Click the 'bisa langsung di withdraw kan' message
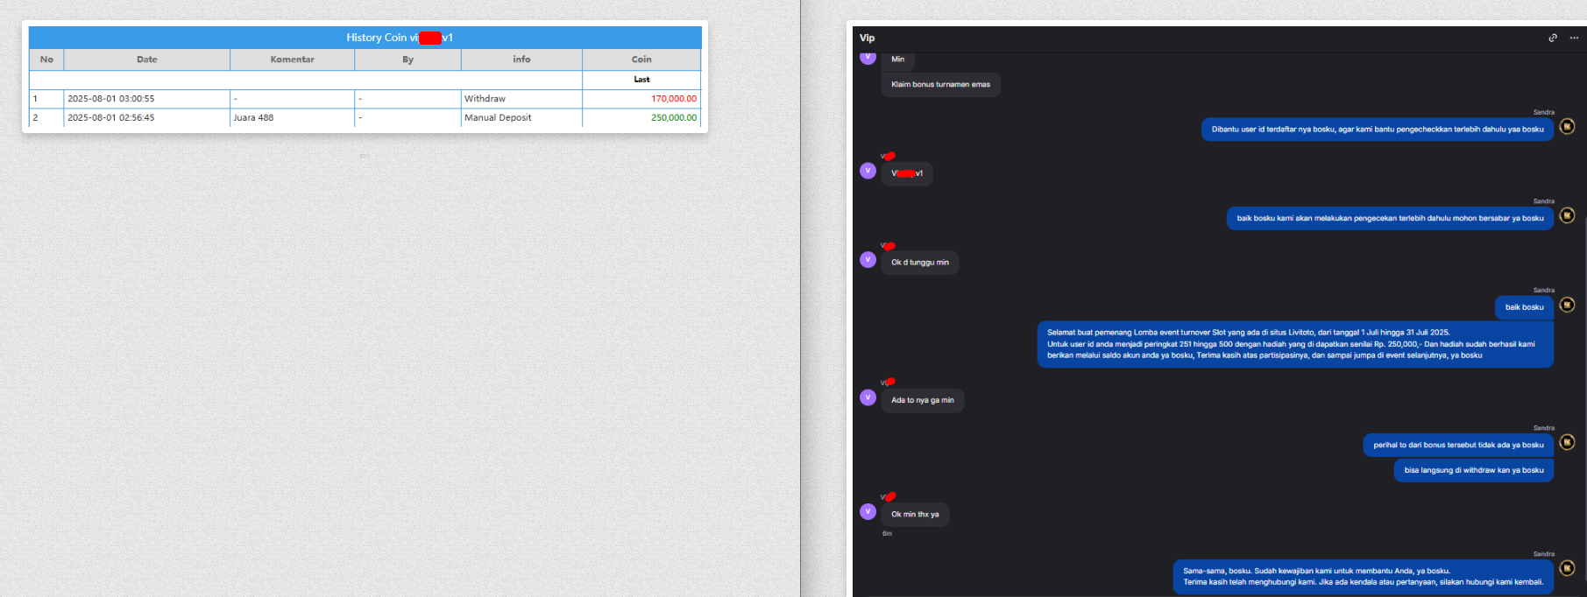1587x597 pixels. (x=1474, y=470)
